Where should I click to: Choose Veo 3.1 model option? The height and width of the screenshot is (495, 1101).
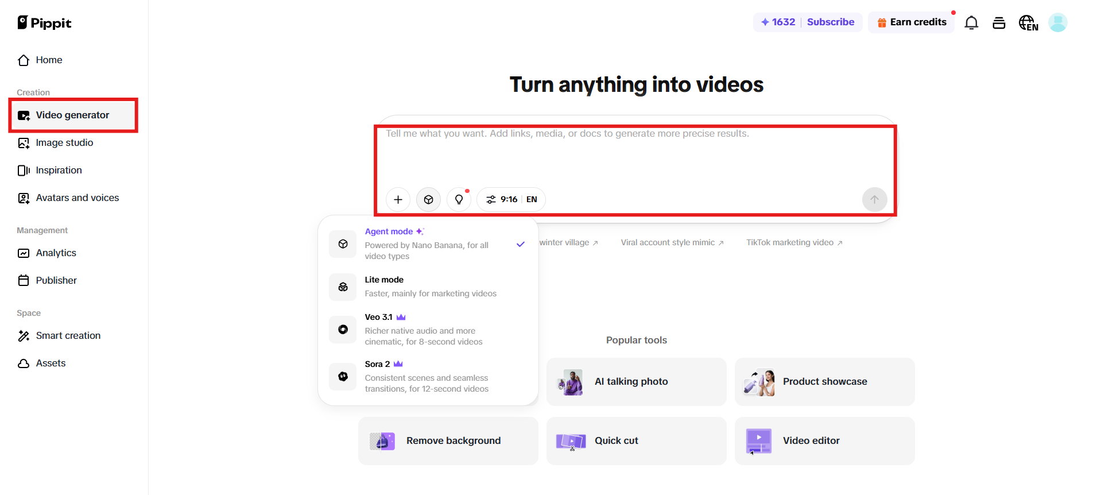click(428, 329)
